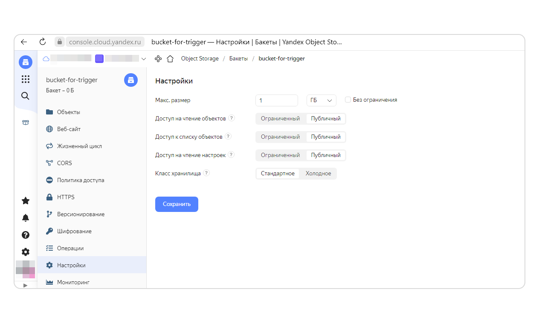Reload the page with refresh icon

42,42
